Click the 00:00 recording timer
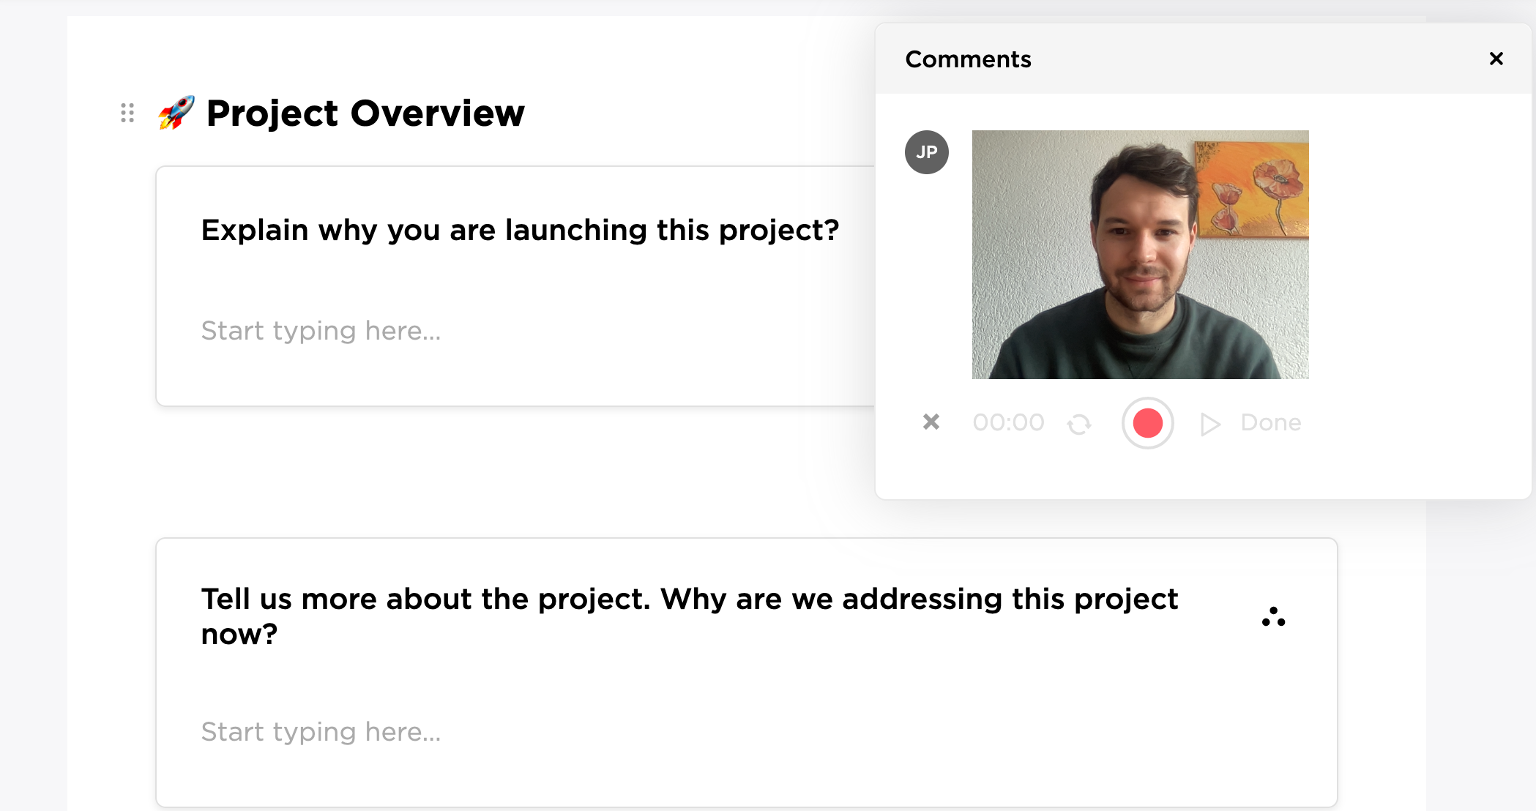Viewport: 1536px width, 811px height. [x=1008, y=422]
